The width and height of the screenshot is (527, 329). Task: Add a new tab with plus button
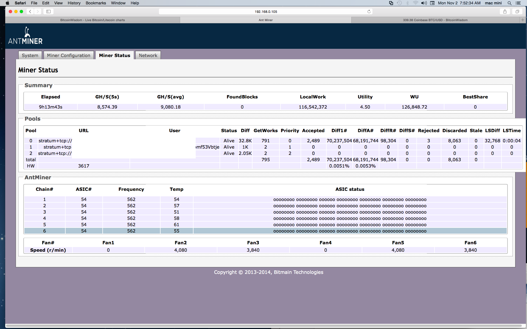[x=523, y=20]
